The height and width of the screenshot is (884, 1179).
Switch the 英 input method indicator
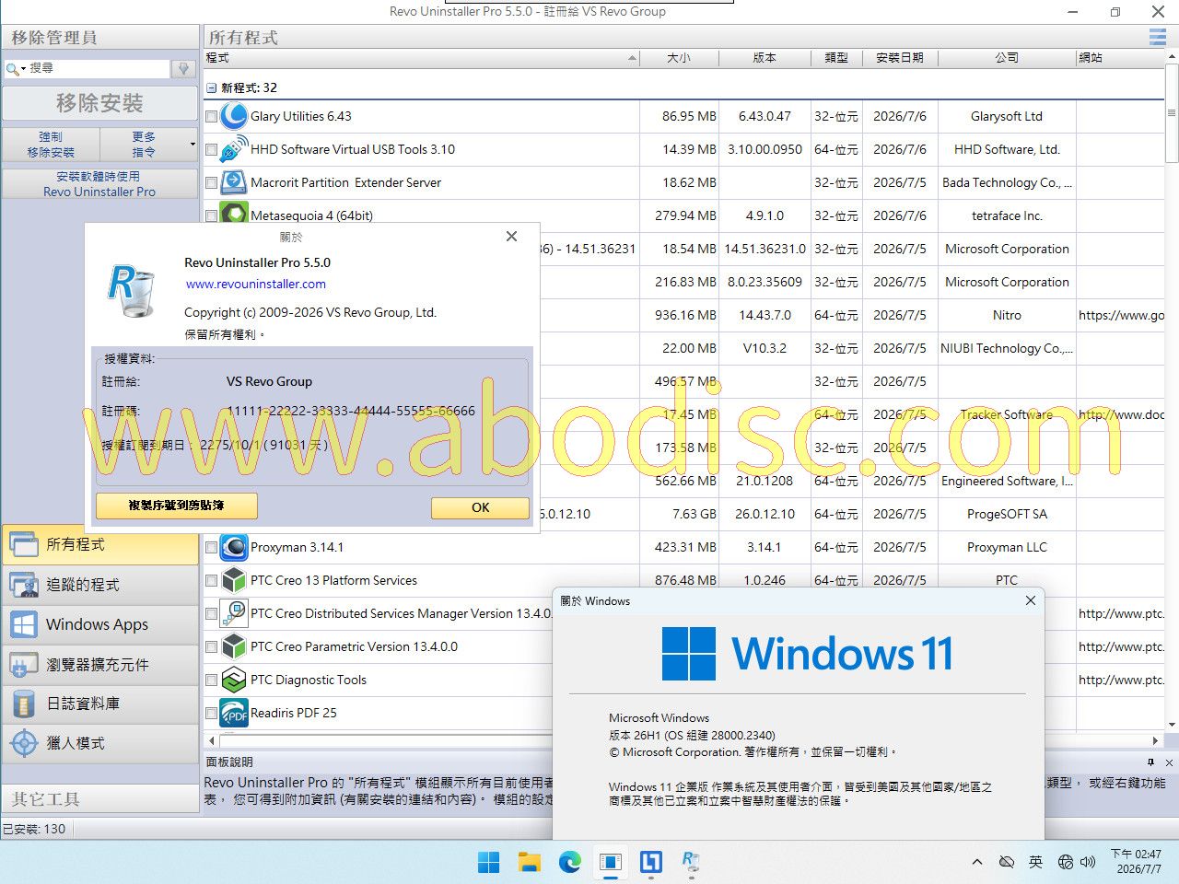click(1036, 862)
